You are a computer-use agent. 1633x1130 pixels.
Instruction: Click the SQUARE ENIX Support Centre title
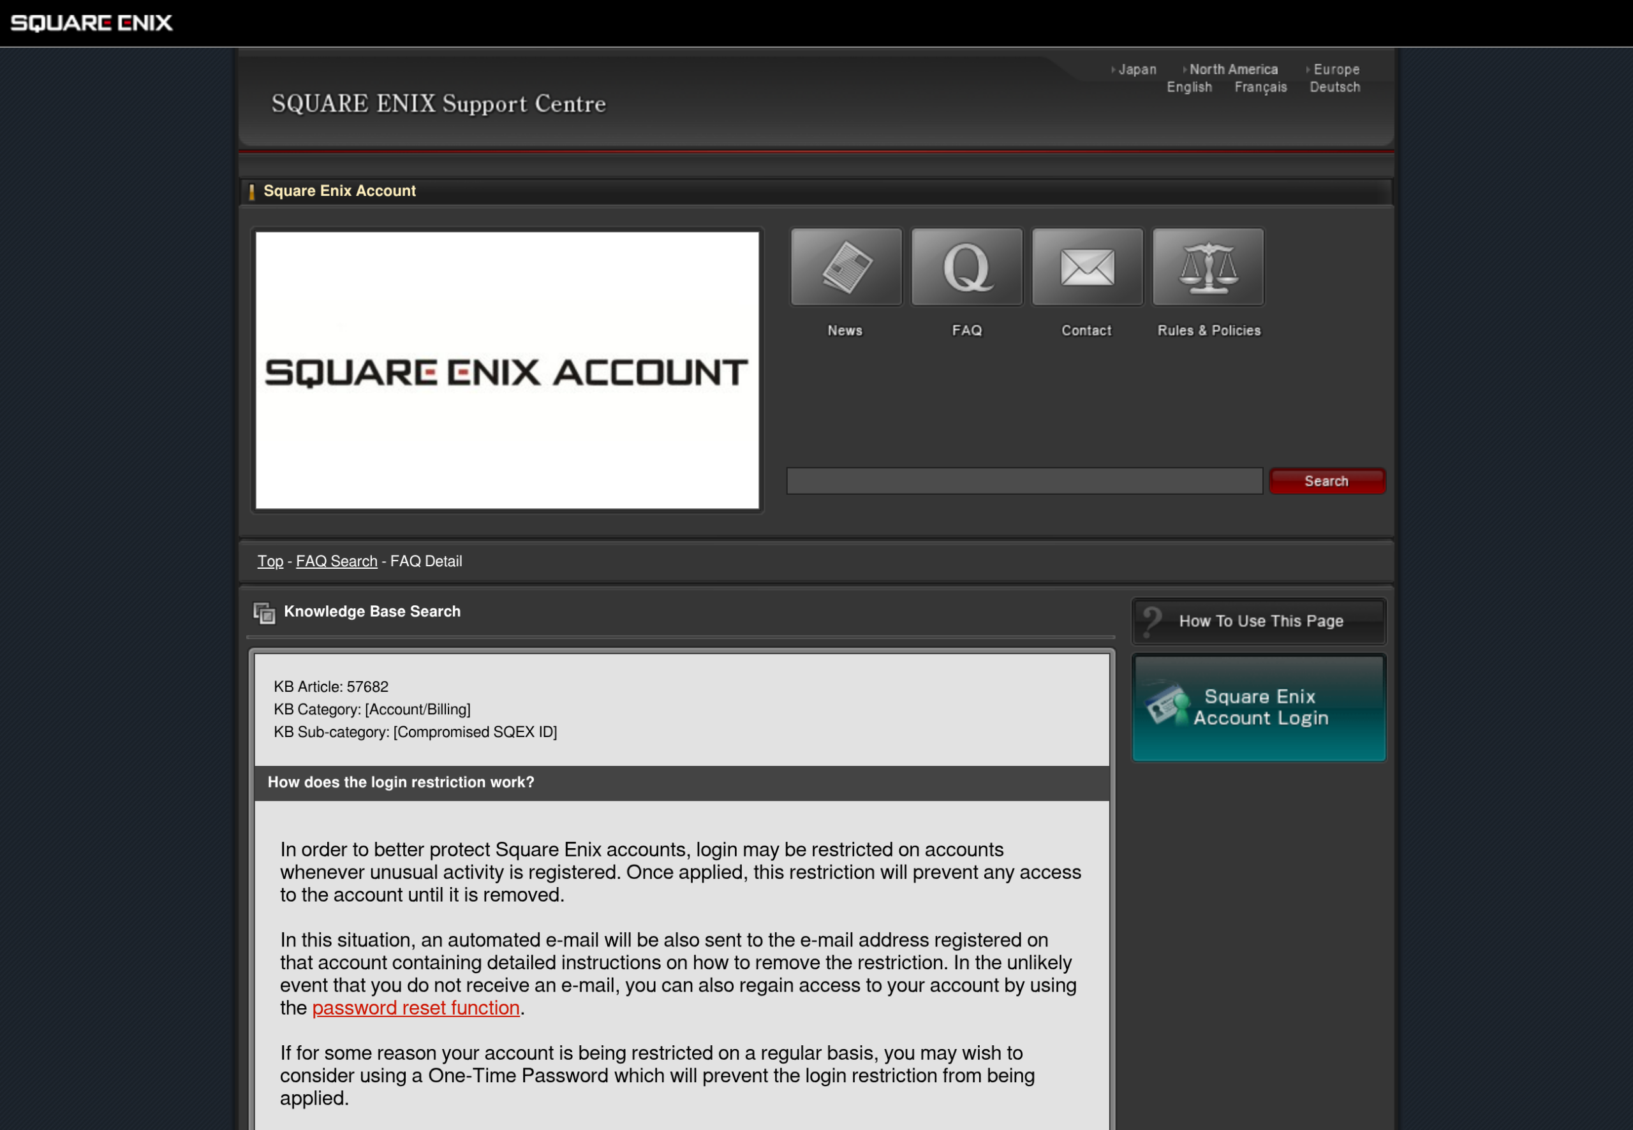pos(439,104)
